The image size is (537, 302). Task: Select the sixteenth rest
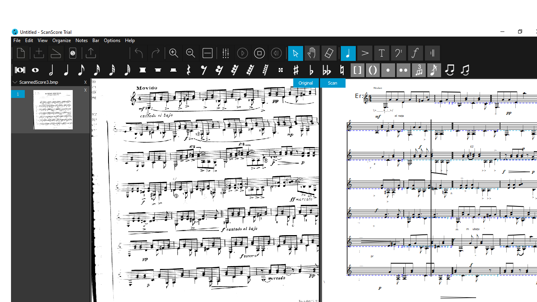click(x=219, y=70)
